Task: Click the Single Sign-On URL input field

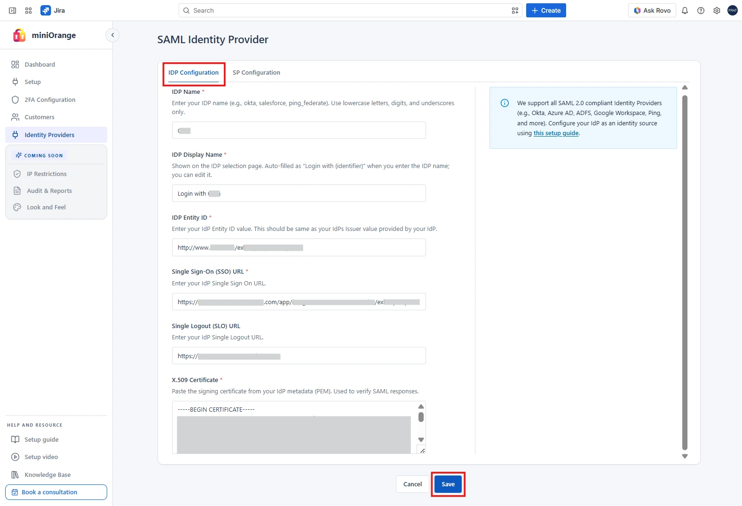Action: (299, 302)
